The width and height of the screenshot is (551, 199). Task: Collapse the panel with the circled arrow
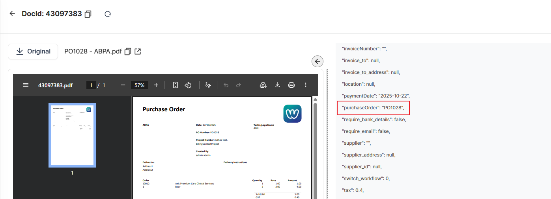(x=318, y=61)
